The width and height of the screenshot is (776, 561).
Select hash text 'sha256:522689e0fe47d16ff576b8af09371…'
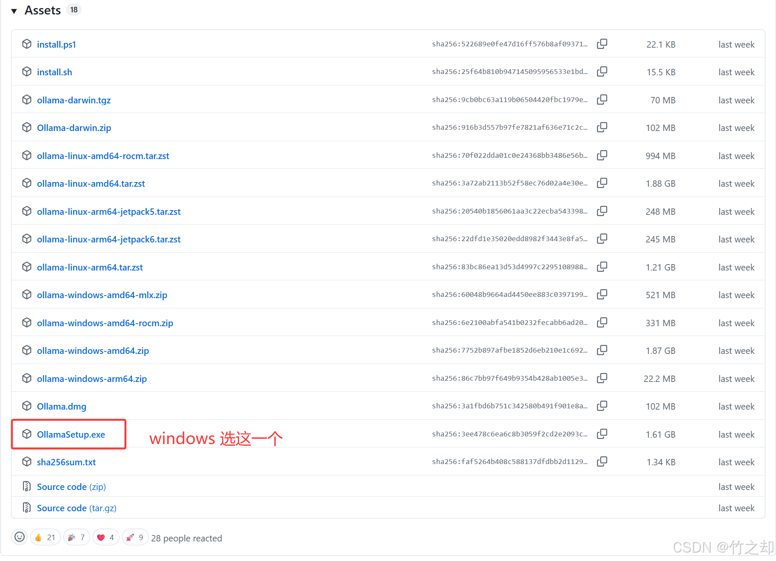[510, 44]
